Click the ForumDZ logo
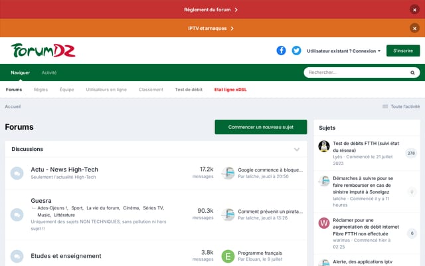425x266 pixels. point(43,51)
